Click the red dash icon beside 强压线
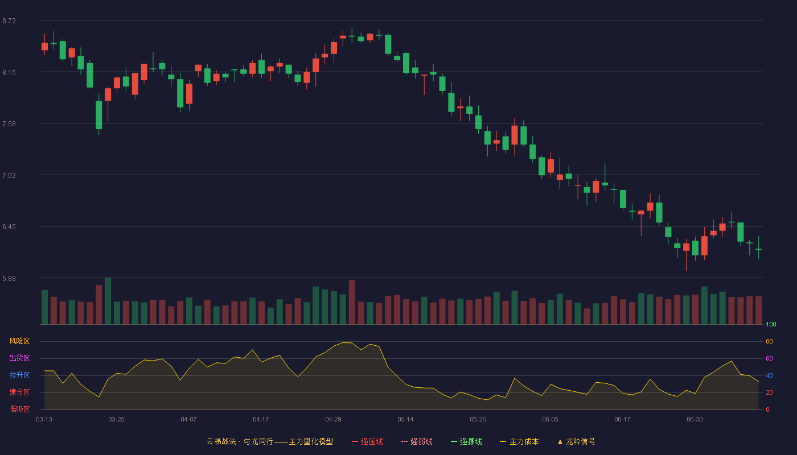The width and height of the screenshot is (797, 455). click(355, 441)
